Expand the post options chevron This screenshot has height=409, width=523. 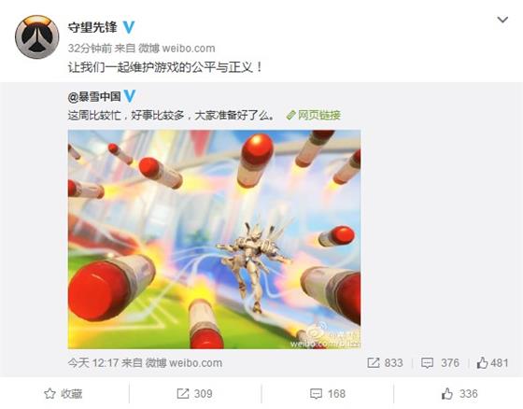(502, 20)
